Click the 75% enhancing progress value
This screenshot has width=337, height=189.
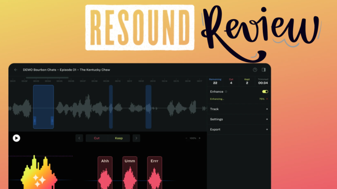(x=262, y=99)
